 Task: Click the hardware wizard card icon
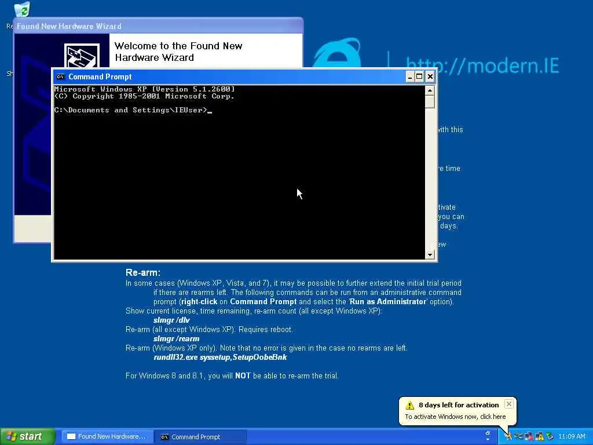[82, 56]
